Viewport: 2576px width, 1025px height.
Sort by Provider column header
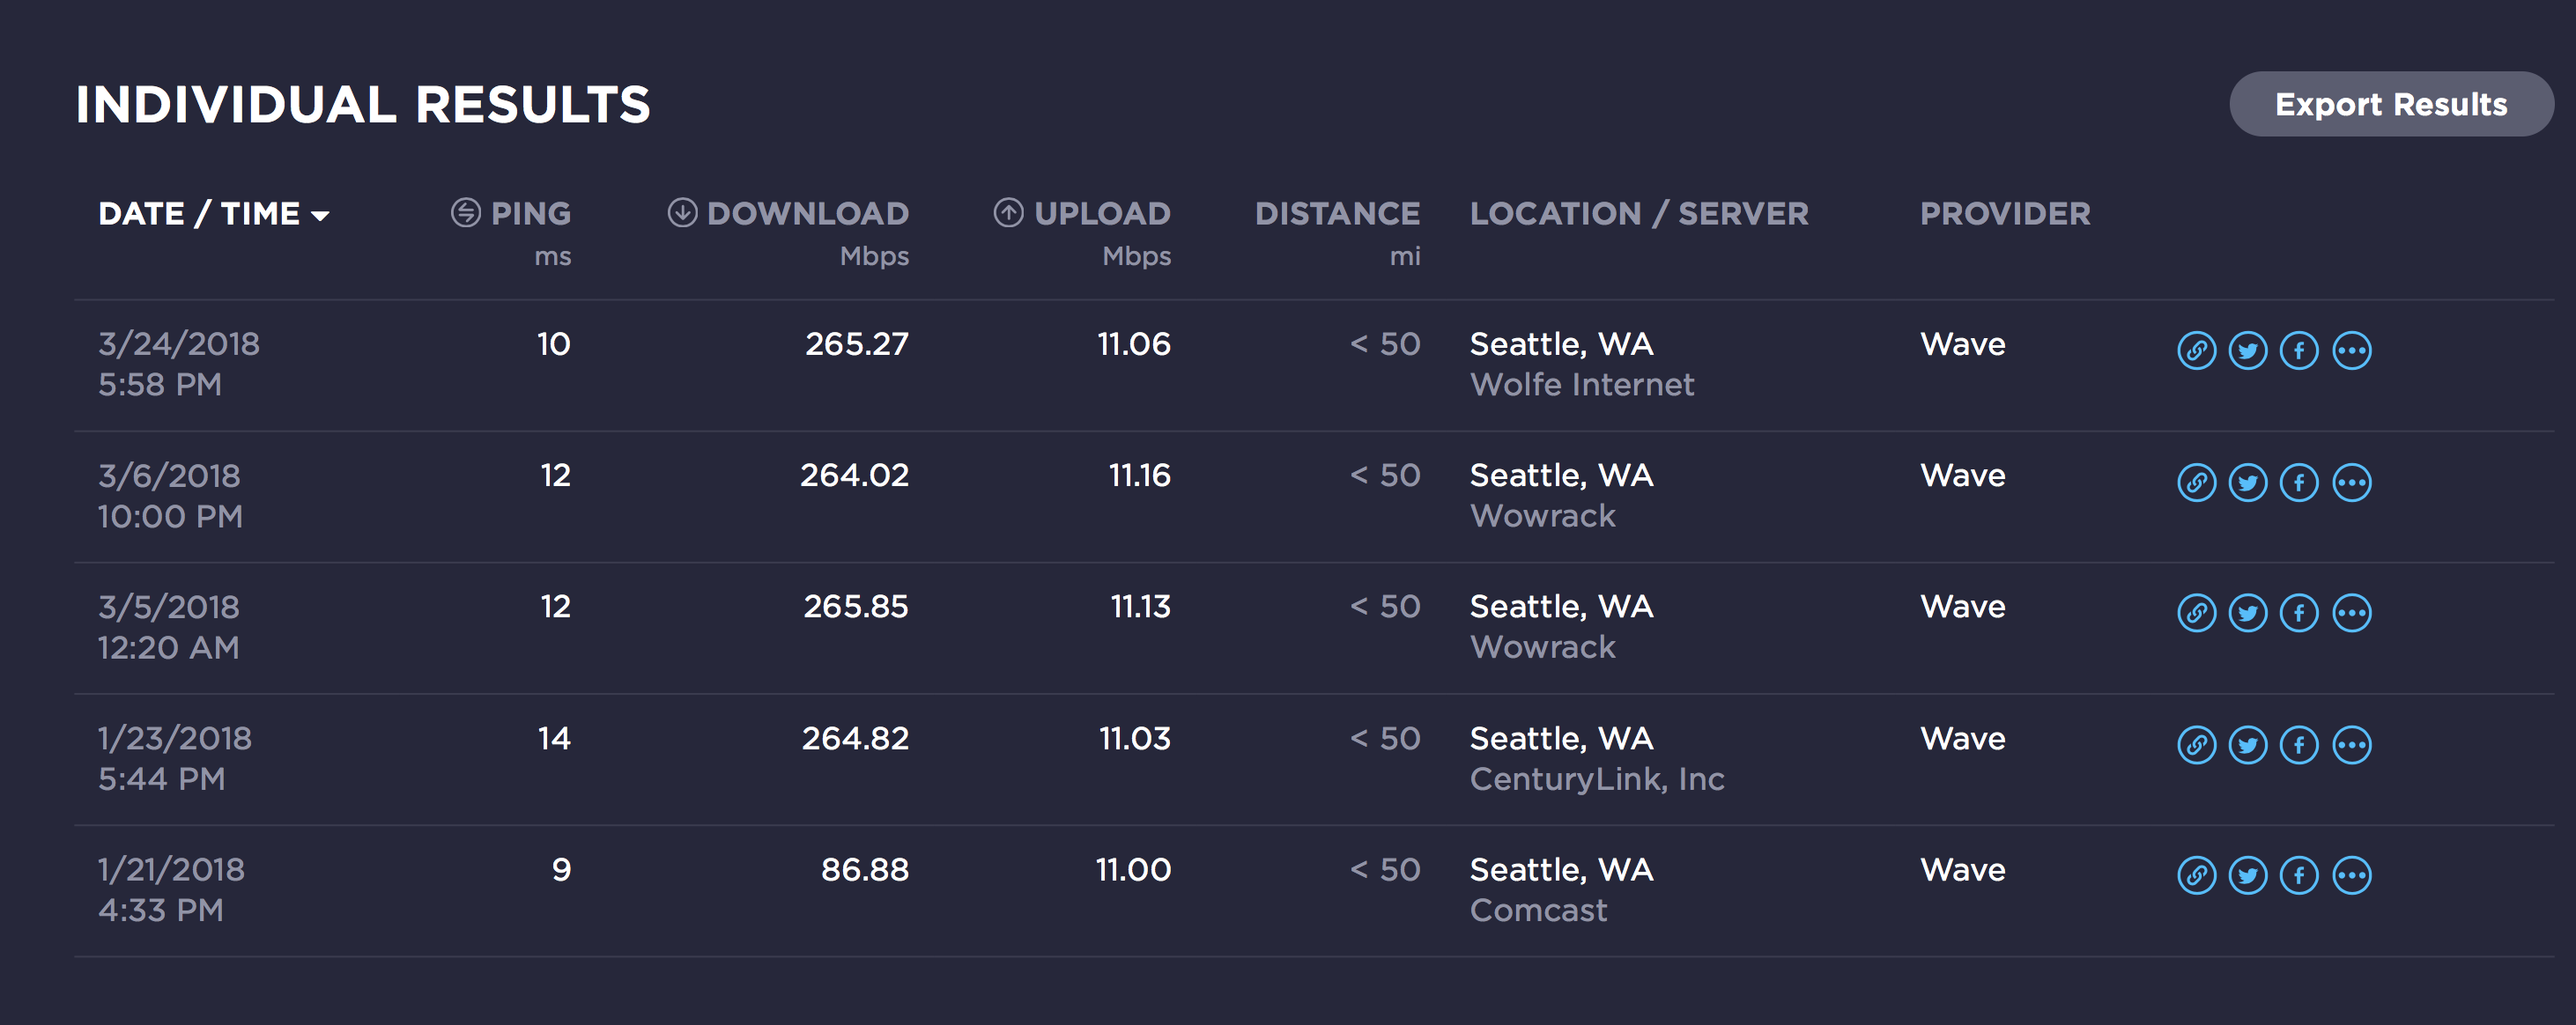pos(2004,213)
